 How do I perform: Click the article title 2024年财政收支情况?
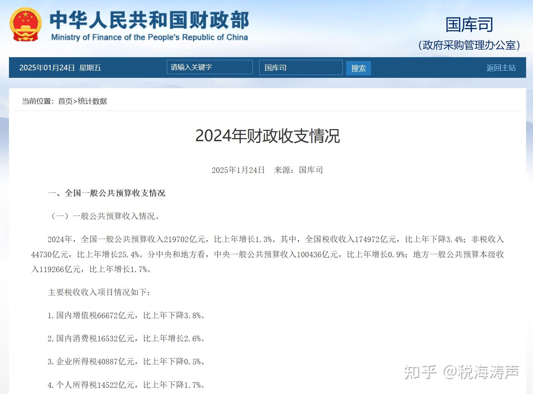(268, 136)
